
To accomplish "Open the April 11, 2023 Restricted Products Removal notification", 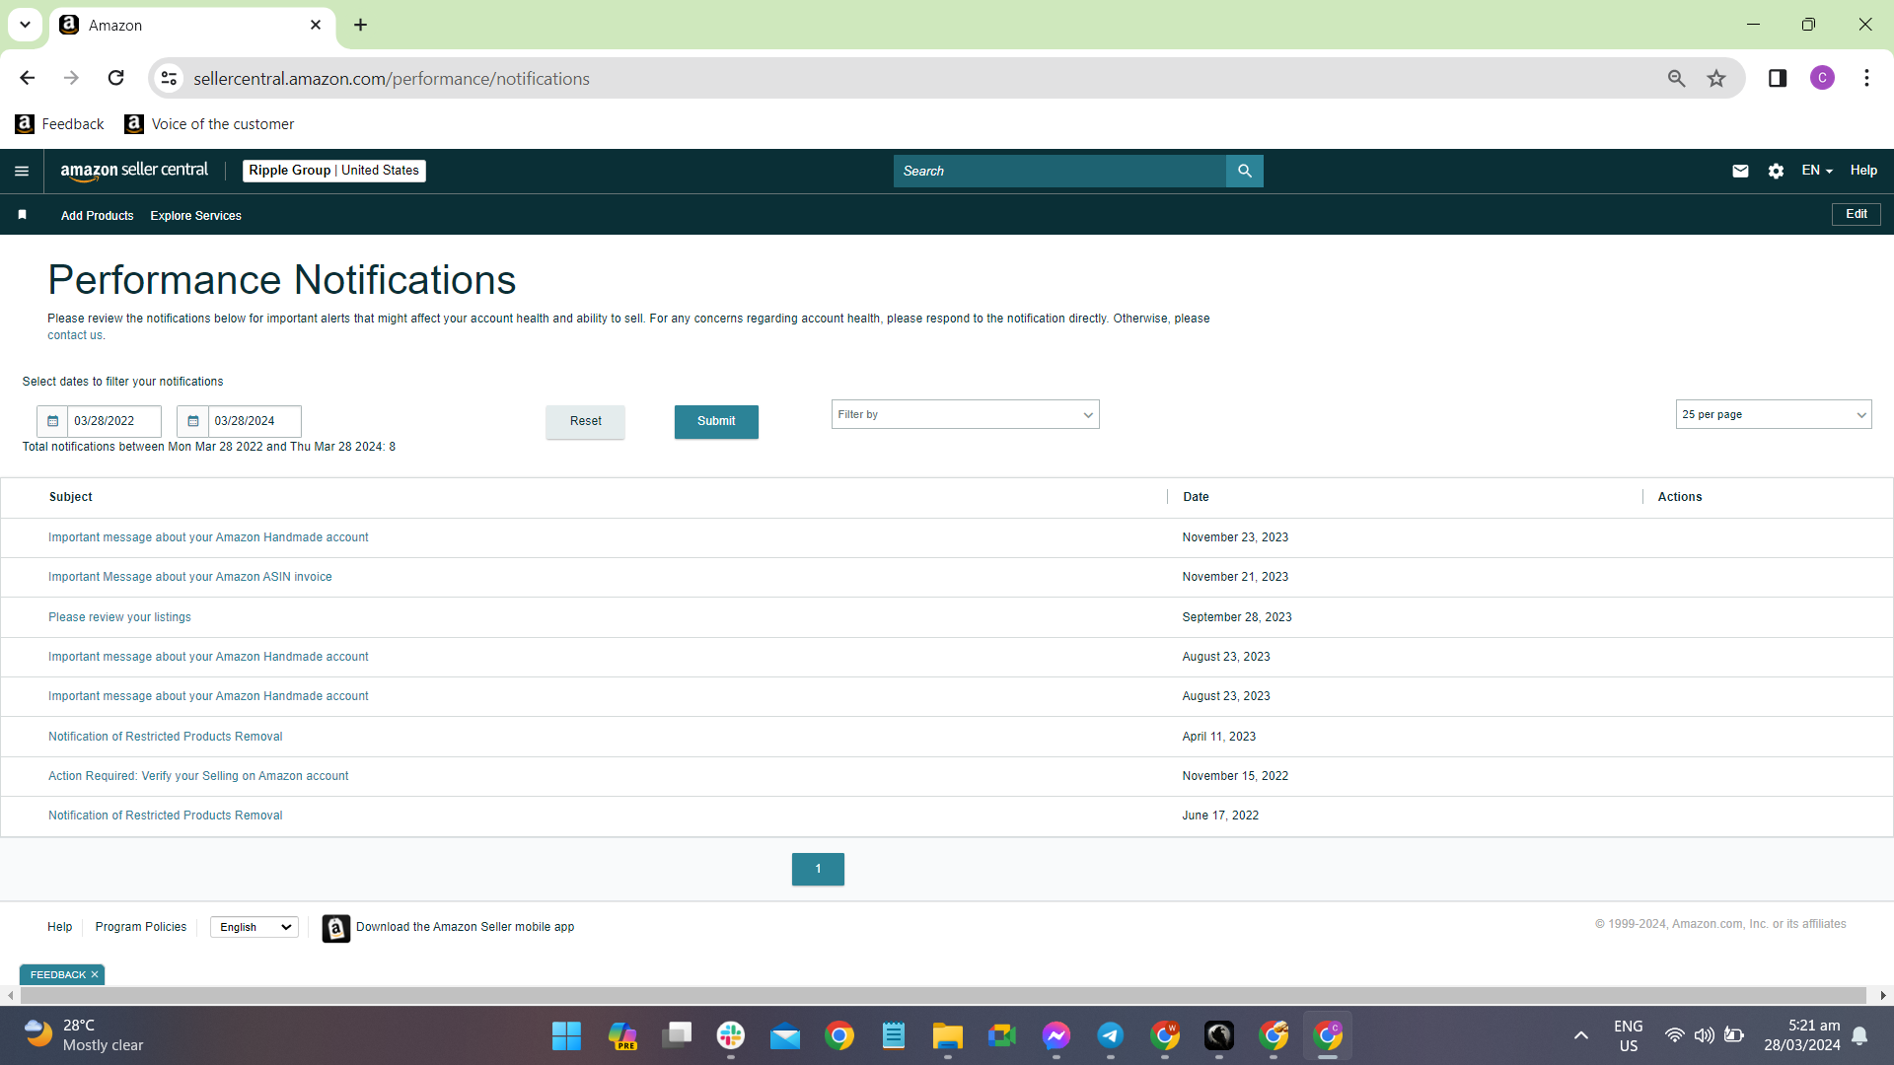I will point(165,737).
